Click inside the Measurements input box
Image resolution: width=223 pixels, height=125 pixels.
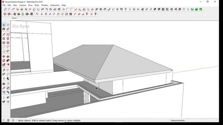(x=202, y=120)
